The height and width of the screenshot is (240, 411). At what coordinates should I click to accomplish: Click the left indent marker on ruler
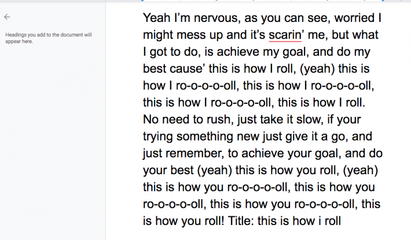point(142,1)
